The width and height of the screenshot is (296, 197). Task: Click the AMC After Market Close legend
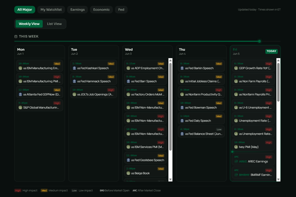(146, 191)
